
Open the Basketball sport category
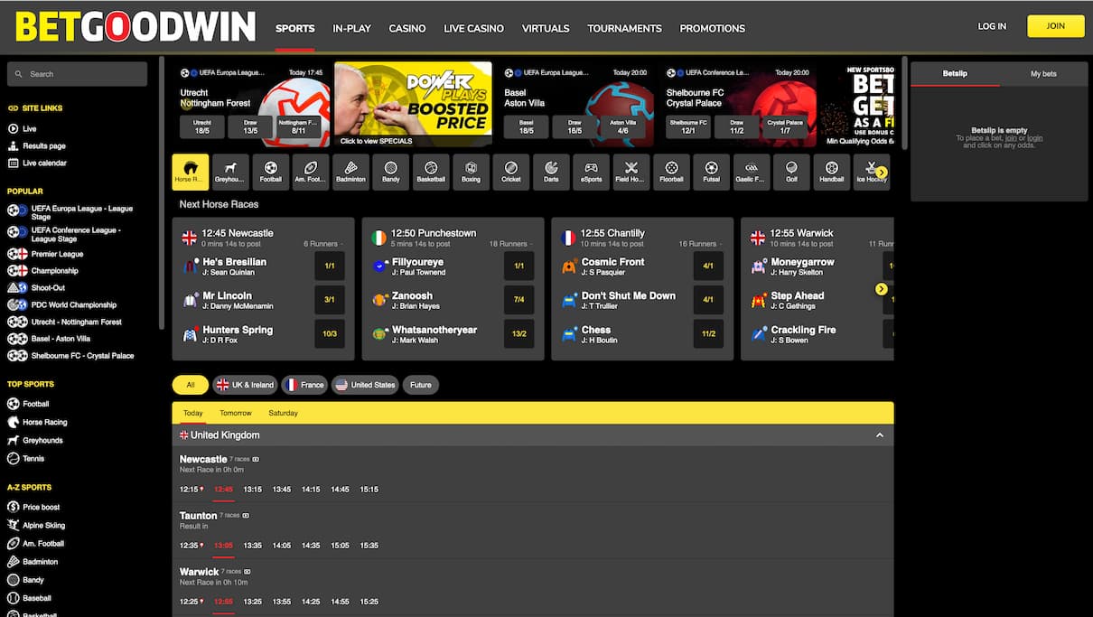click(431, 171)
